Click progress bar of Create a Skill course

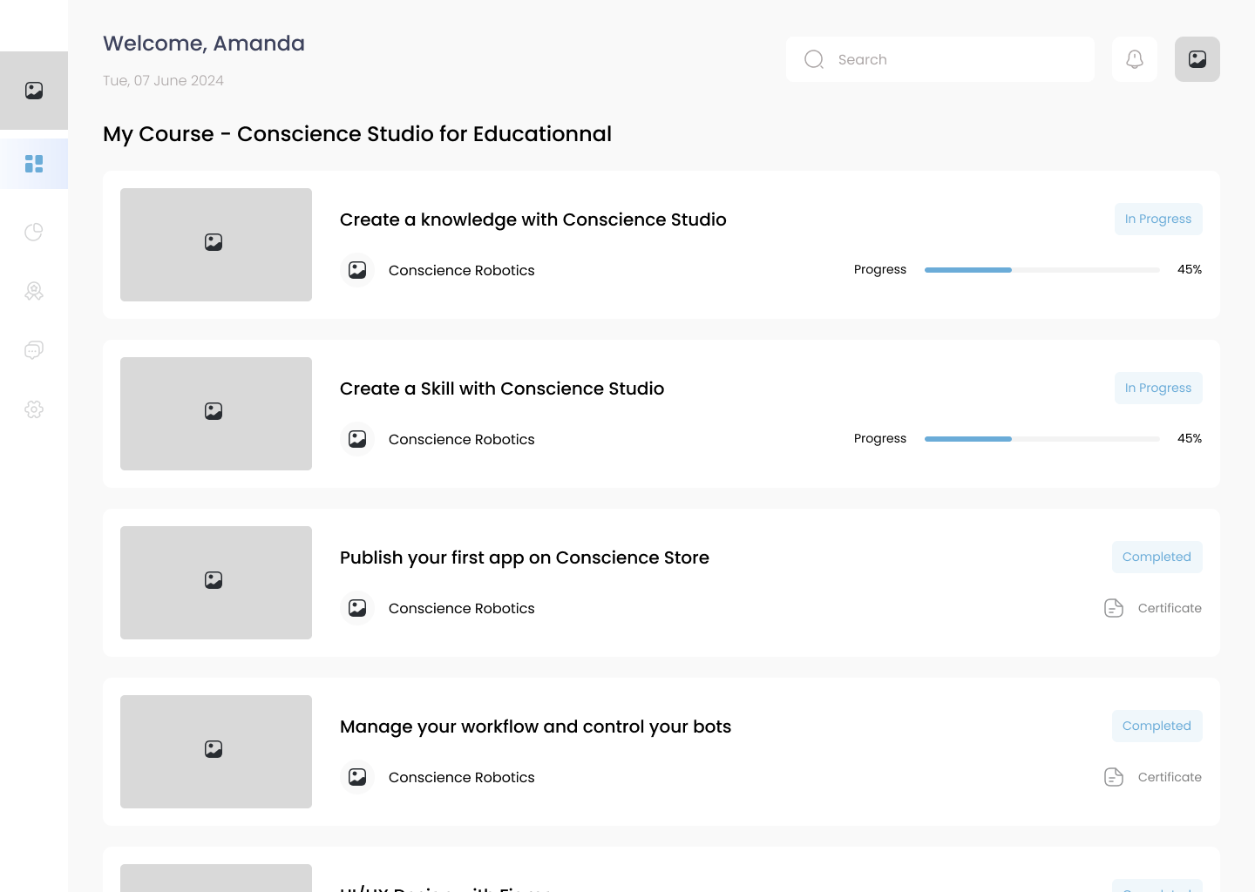pyautogui.click(x=1041, y=439)
